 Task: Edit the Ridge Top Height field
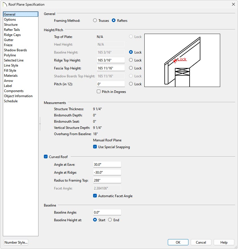[111, 60]
